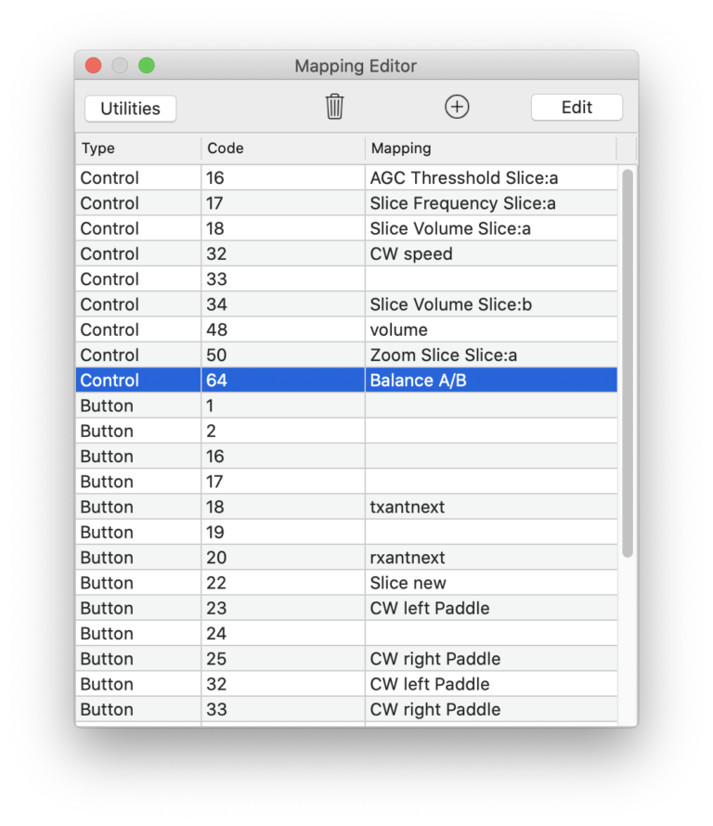The width and height of the screenshot is (713, 826).
Task: Select the CW speed mapping row
Action: point(346,254)
